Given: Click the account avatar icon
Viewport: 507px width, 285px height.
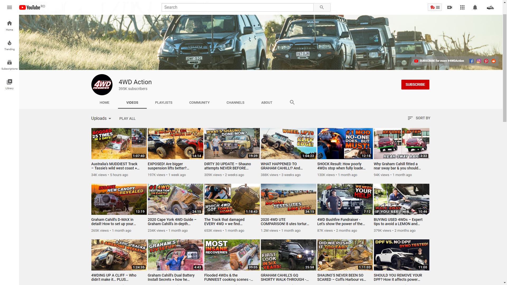Looking at the screenshot, I should pos(490,7).
